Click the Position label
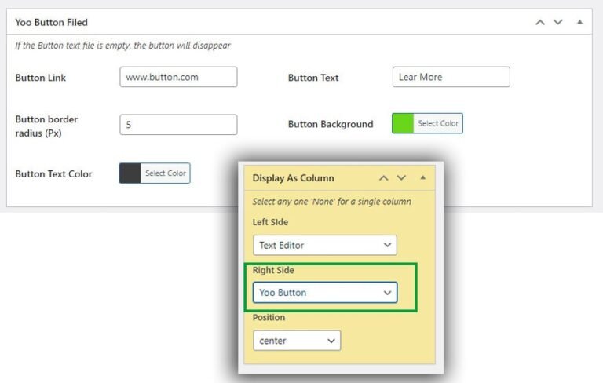 (x=269, y=317)
